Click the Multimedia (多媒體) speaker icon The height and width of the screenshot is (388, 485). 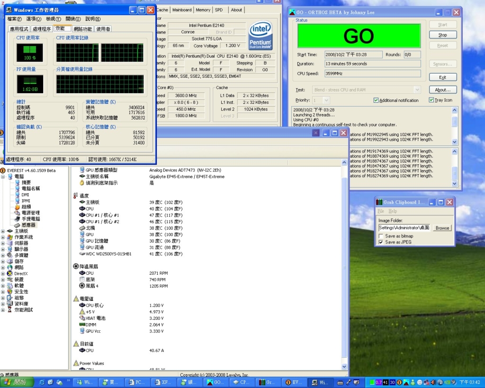point(10,255)
